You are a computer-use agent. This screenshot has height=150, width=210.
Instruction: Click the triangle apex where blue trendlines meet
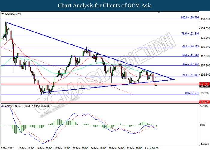click(174, 79)
